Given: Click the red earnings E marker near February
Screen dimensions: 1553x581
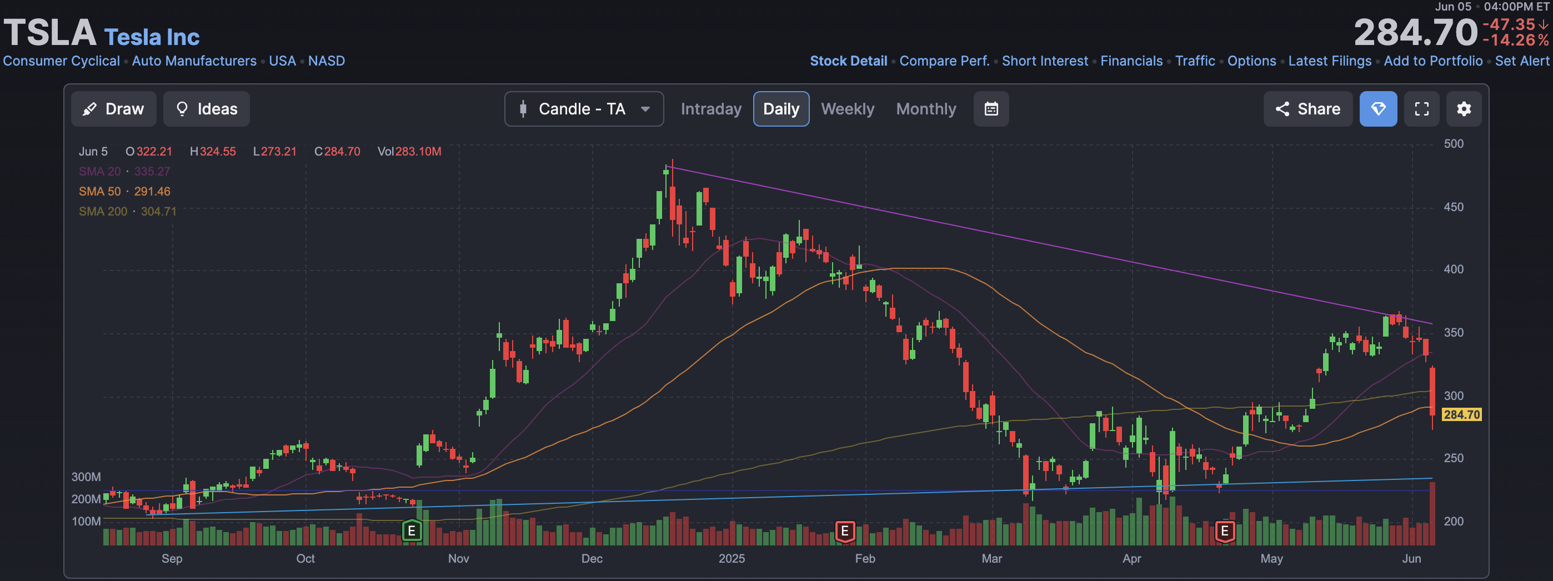Looking at the screenshot, I should 845,531.
